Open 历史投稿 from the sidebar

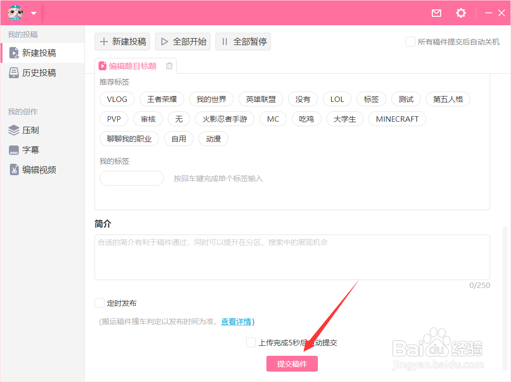pyautogui.click(x=31, y=72)
